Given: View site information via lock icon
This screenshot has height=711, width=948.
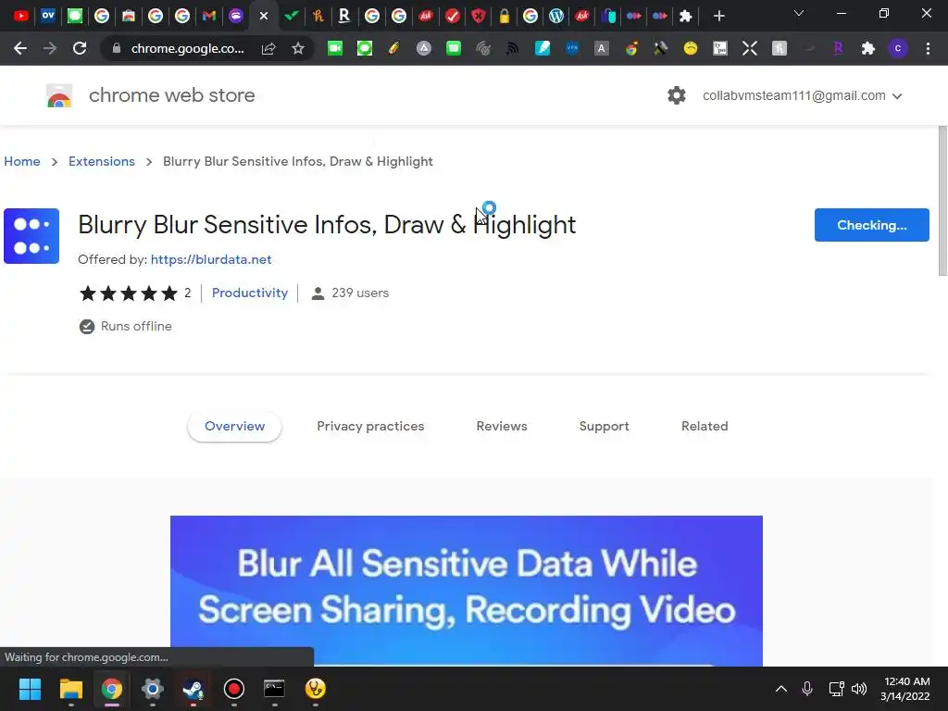Looking at the screenshot, I should tap(117, 48).
